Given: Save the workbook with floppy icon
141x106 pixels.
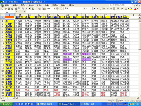Looking at the screenshot, I should point(9,8).
